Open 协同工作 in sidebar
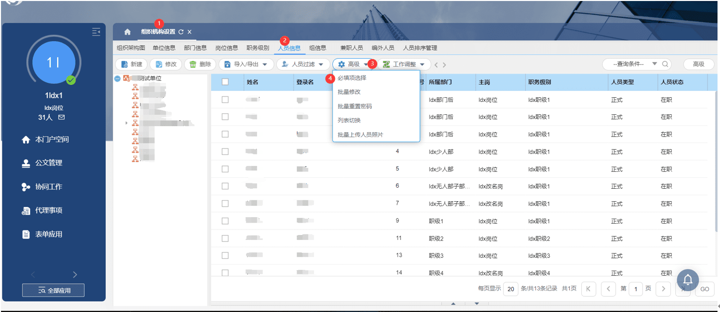The image size is (720, 312). (x=42, y=187)
